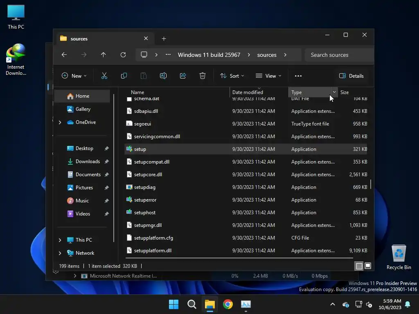
Task: Expand the Network tree node
Action: pos(60,253)
